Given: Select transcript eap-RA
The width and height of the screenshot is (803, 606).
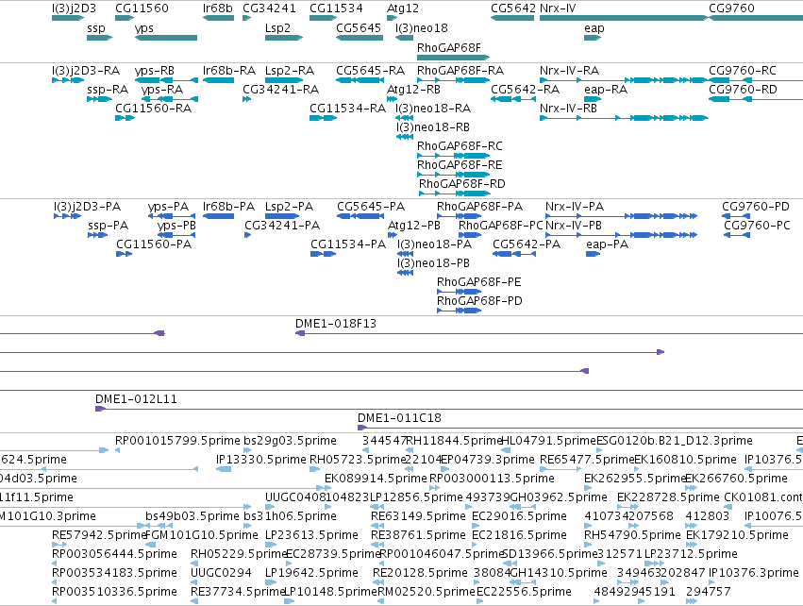Looking at the screenshot, I should click(x=606, y=90).
